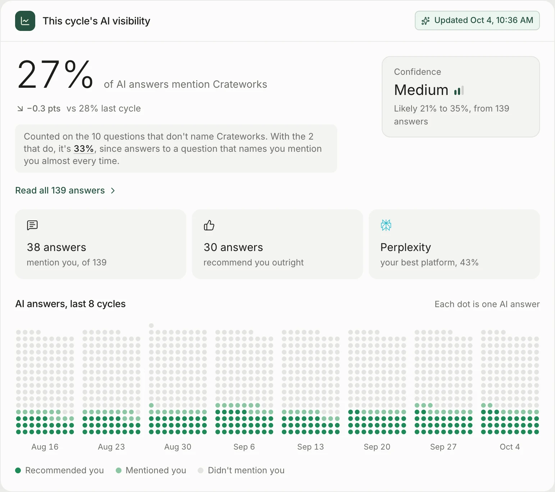Click the light green Mentioned you legend dot

(119, 470)
